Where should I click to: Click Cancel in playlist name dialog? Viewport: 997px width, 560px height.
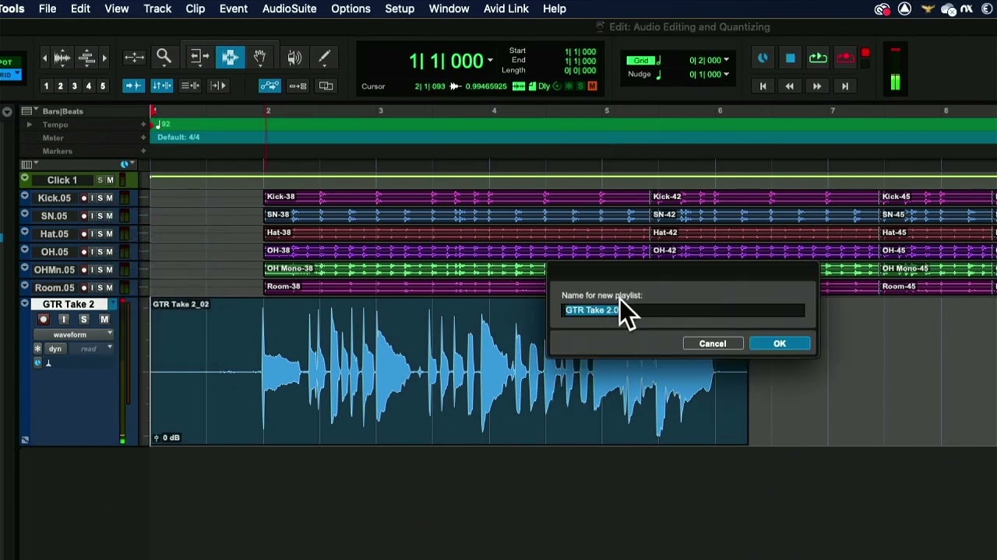[713, 344]
